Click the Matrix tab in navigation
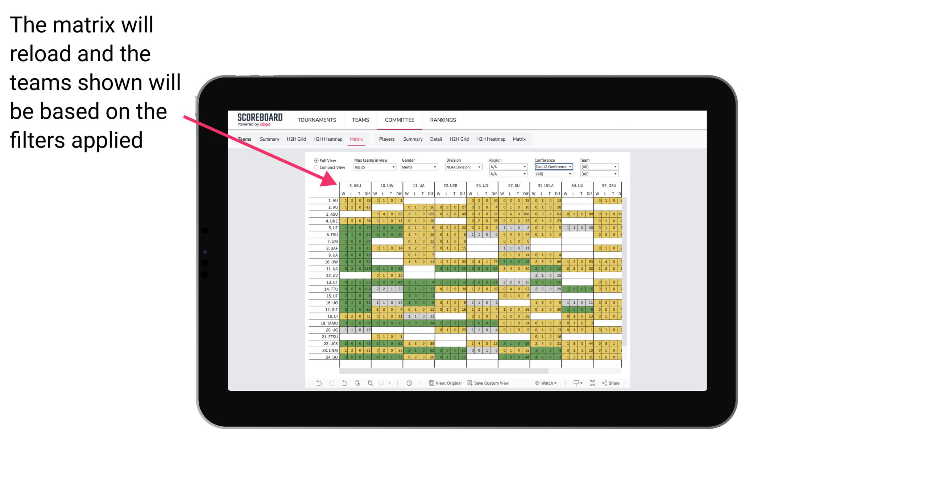This screenshot has height=501, width=931. (356, 139)
